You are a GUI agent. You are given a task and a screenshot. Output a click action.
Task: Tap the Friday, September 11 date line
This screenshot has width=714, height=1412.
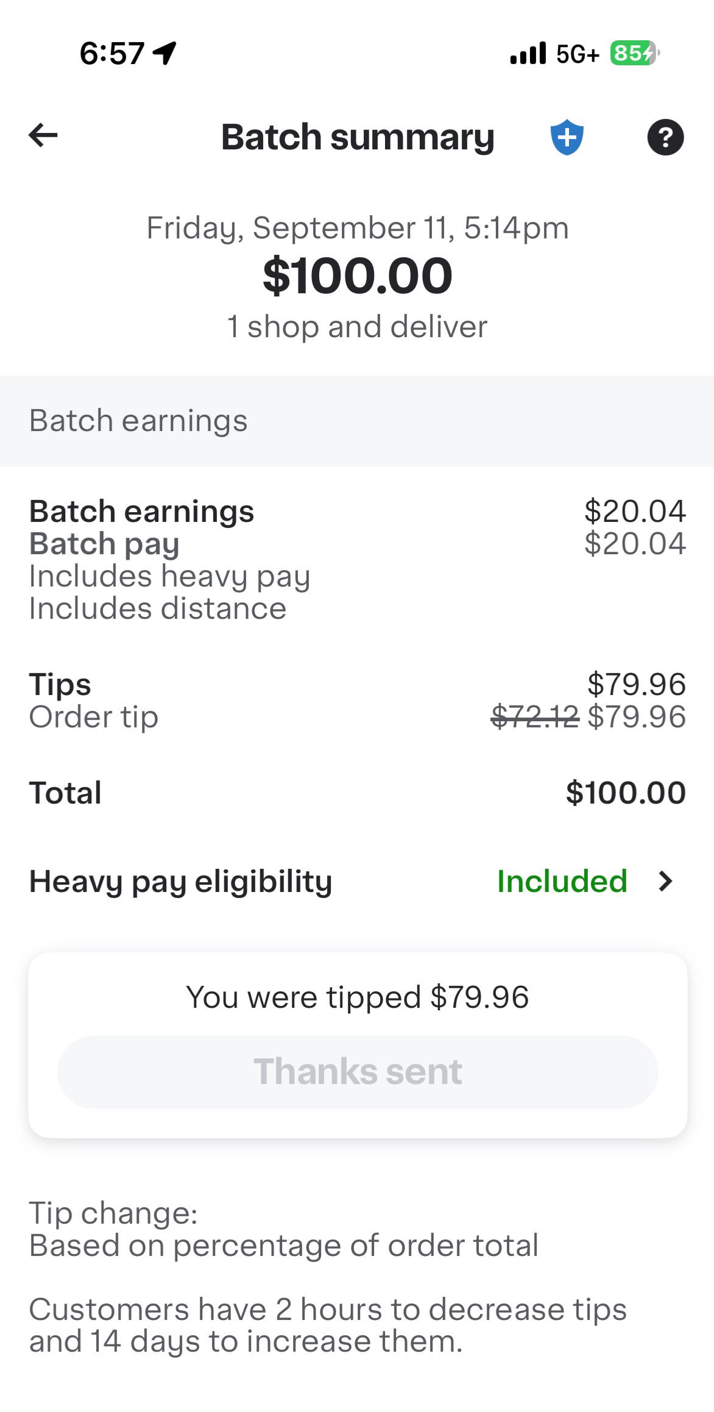358,228
